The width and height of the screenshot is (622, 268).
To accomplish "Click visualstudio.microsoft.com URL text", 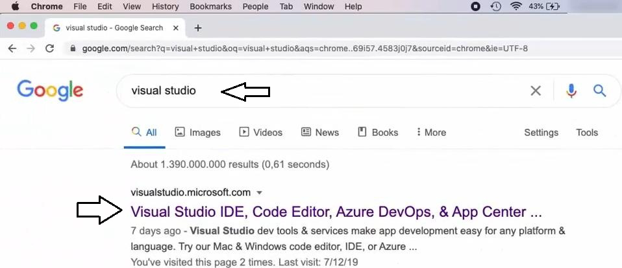I will coord(190,192).
